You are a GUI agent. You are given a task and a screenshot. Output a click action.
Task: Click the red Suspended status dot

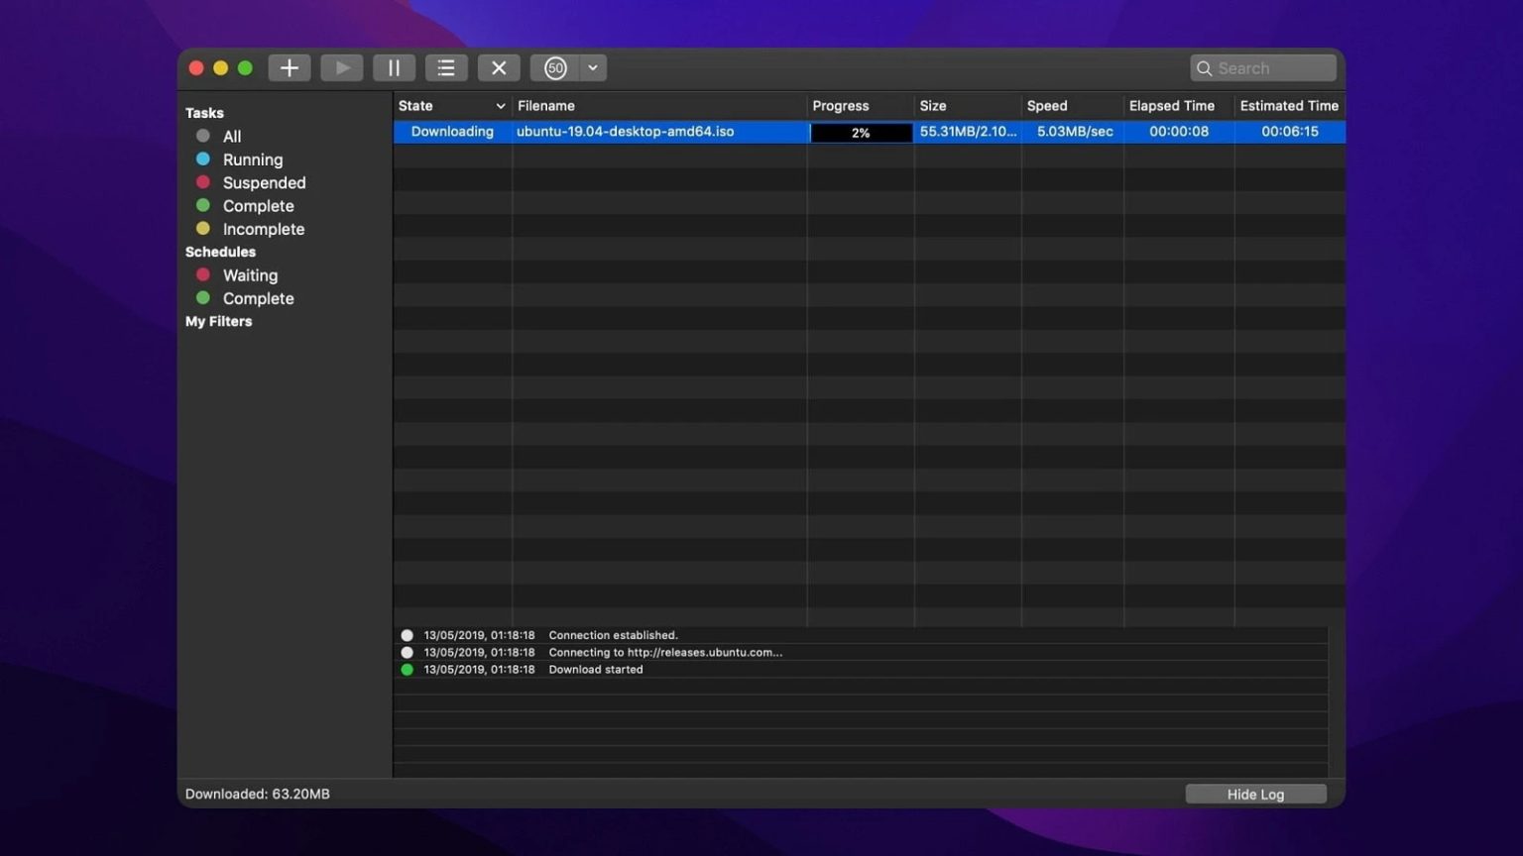tap(203, 182)
